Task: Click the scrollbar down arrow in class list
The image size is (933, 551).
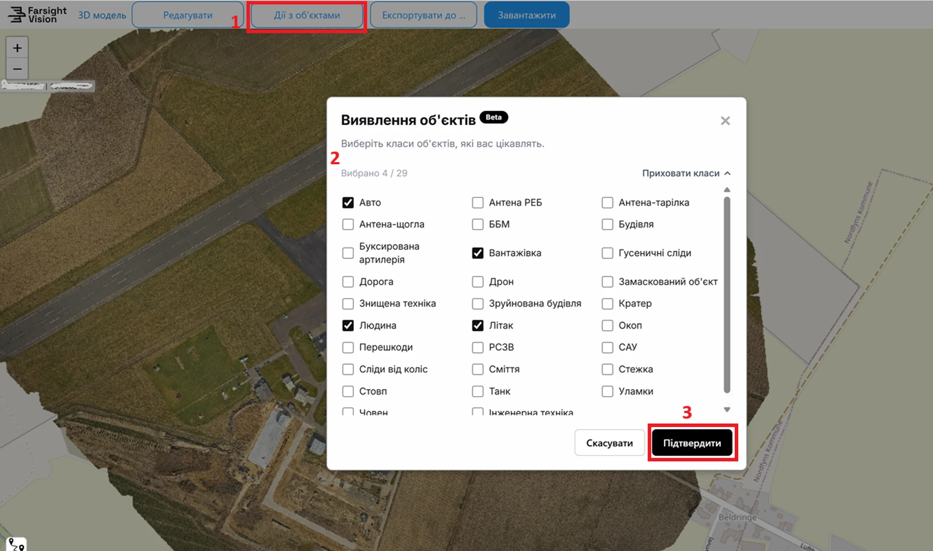Action: click(x=727, y=410)
